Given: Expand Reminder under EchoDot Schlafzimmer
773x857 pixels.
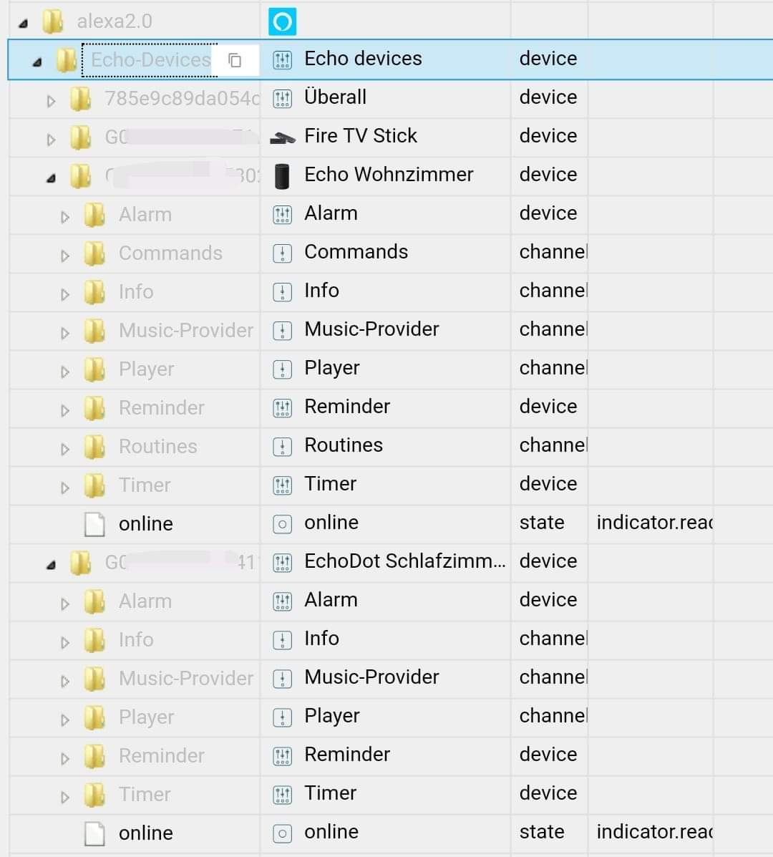Looking at the screenshot, I should pyautogui.click(x=65, y=759).
